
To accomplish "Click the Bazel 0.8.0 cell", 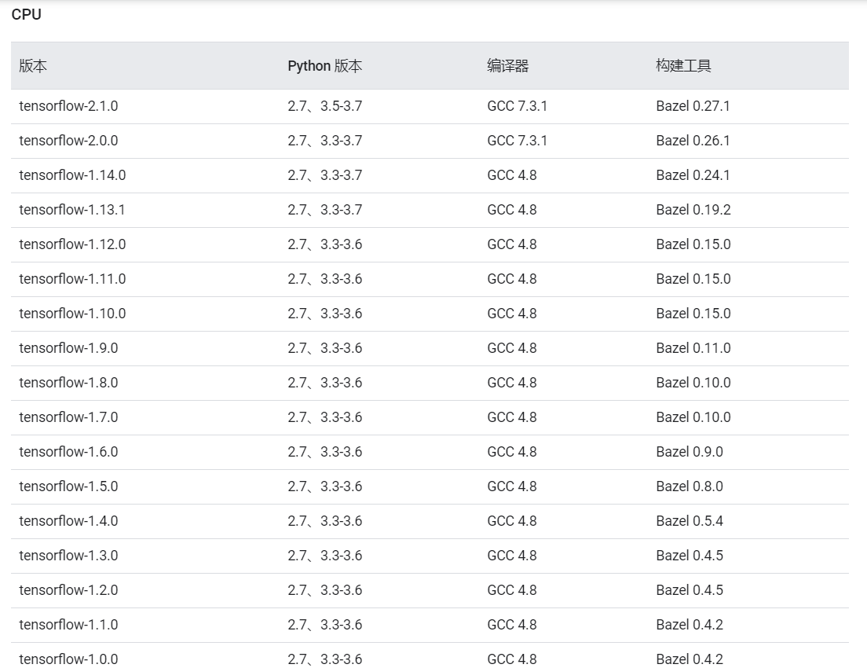I will [690, 486].
